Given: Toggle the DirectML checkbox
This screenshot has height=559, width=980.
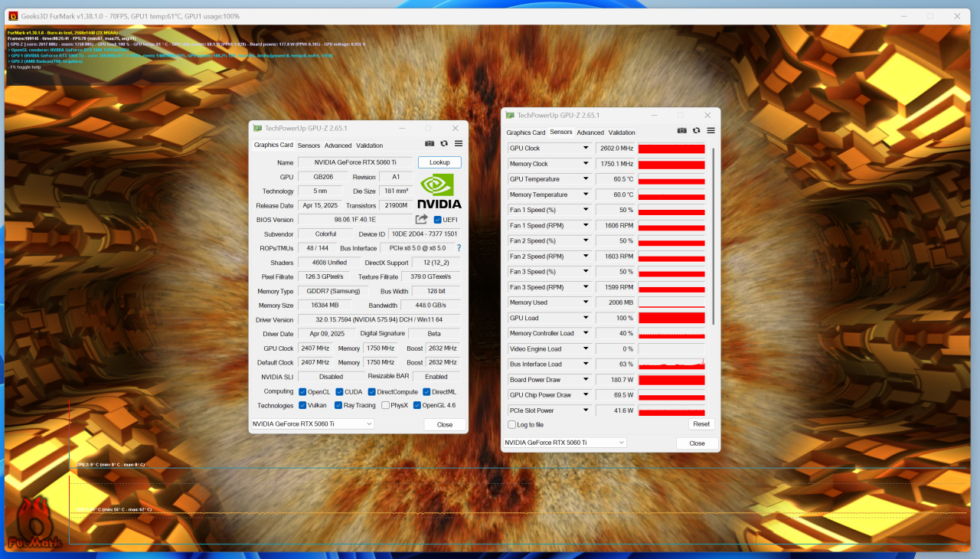Looking at the screenshot, I should (426, 392).
